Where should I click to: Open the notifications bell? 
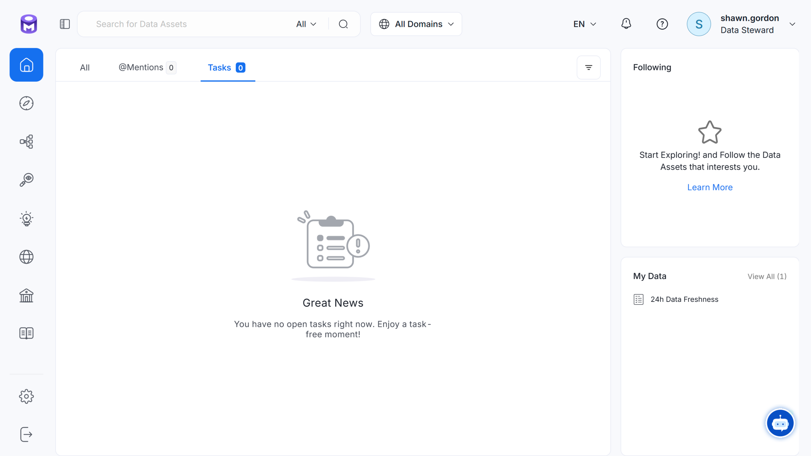(x=626, y=24)
